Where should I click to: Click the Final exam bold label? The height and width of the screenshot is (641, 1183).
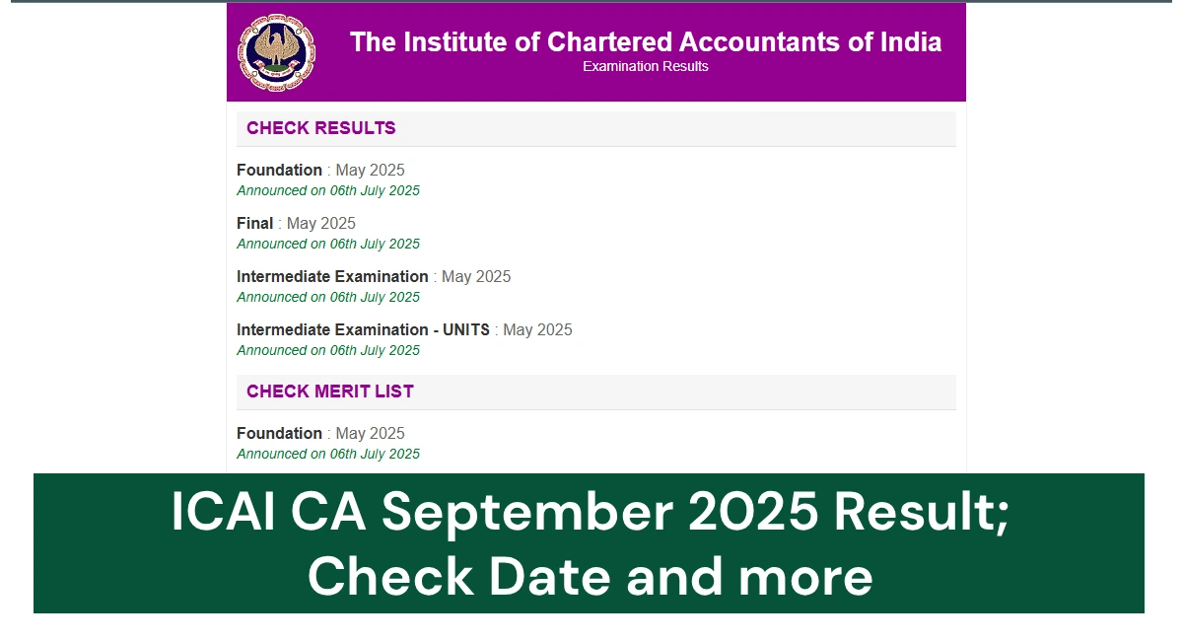tap(254, 223)
